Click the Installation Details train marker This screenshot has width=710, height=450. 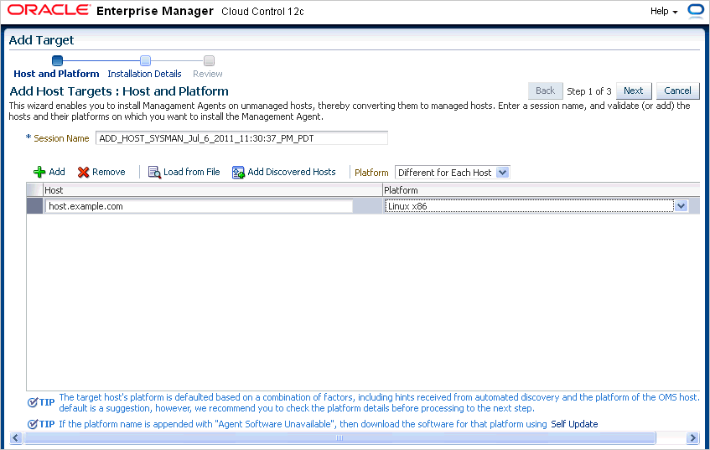click(145, 60)
